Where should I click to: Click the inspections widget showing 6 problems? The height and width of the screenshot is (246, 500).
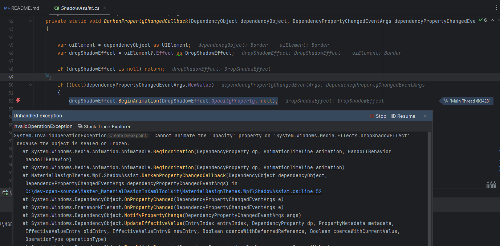(482, 20)
